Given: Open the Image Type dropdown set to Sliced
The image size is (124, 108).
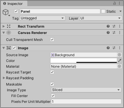Looking at the screenshot, I should (86, 90).
